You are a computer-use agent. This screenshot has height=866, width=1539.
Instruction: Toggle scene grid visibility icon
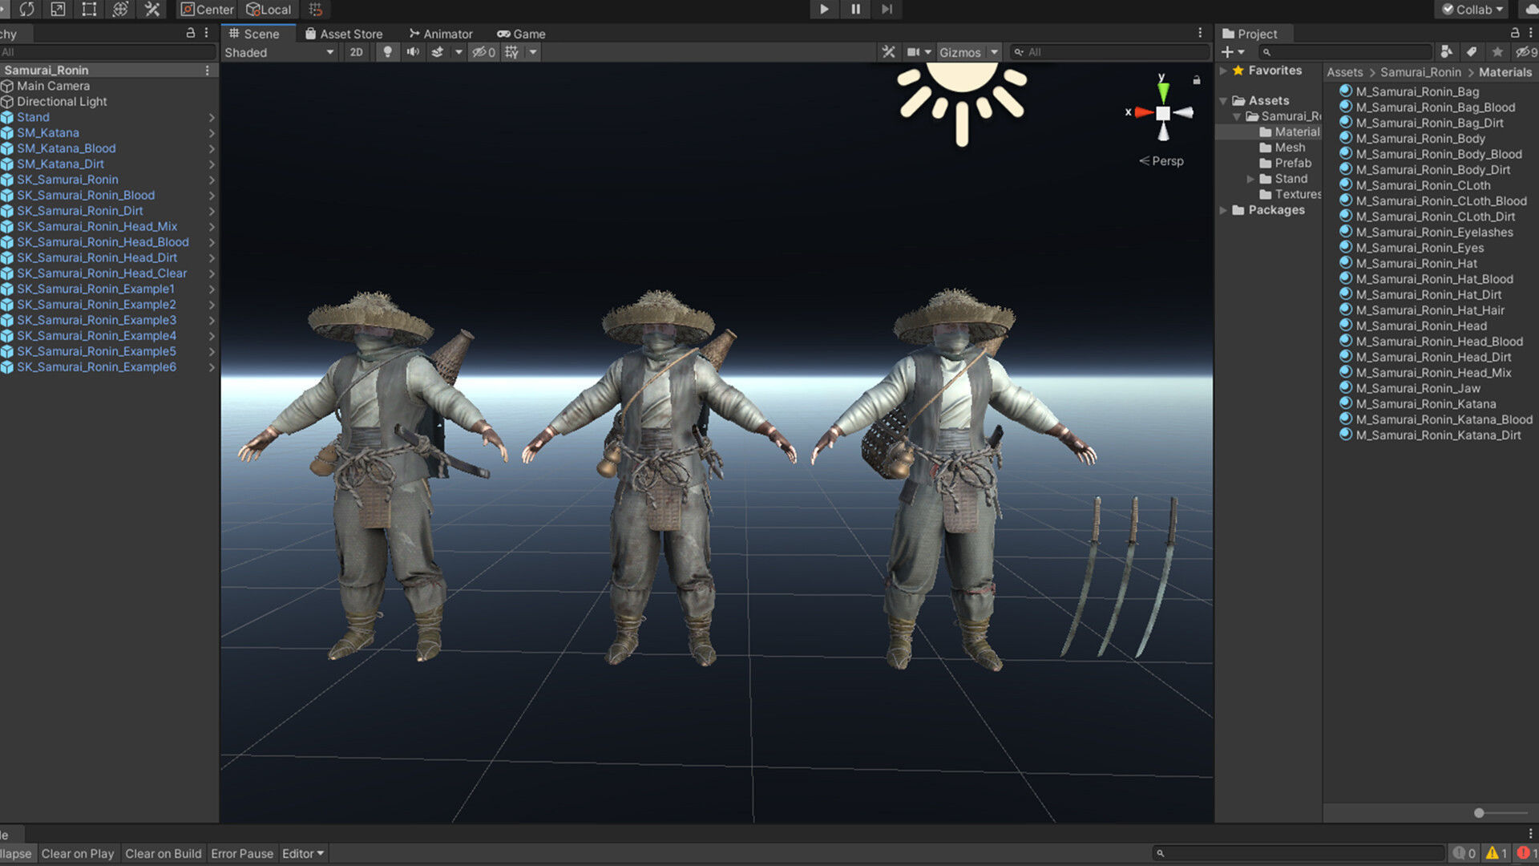click(511, 52)
